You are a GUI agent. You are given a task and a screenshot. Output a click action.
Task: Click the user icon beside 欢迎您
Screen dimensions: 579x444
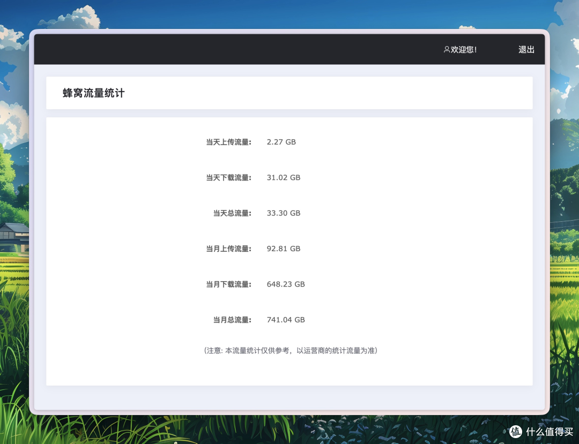pos(447,49)
